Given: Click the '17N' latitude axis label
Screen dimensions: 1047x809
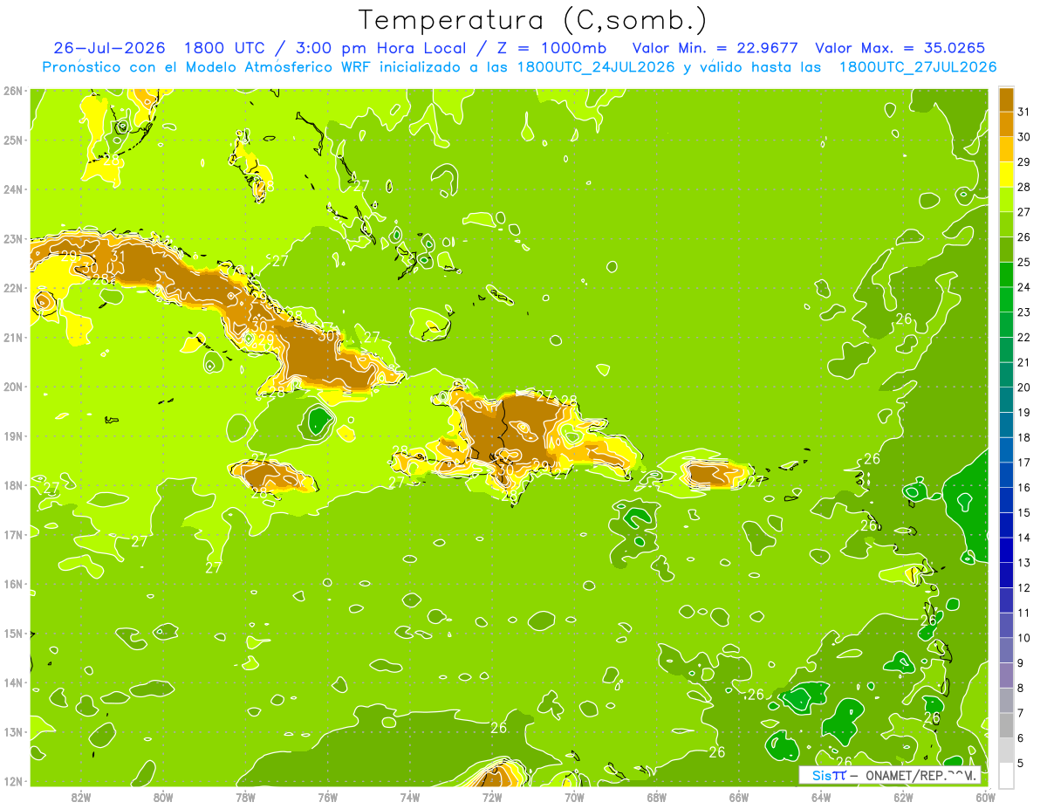Looking at the screenshot, I should point(13,534).
